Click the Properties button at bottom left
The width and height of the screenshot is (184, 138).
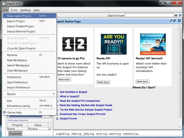[15, 134]
